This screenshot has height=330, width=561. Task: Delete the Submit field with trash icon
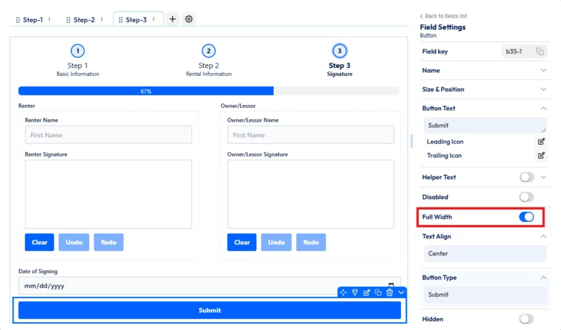click(390, 292)
